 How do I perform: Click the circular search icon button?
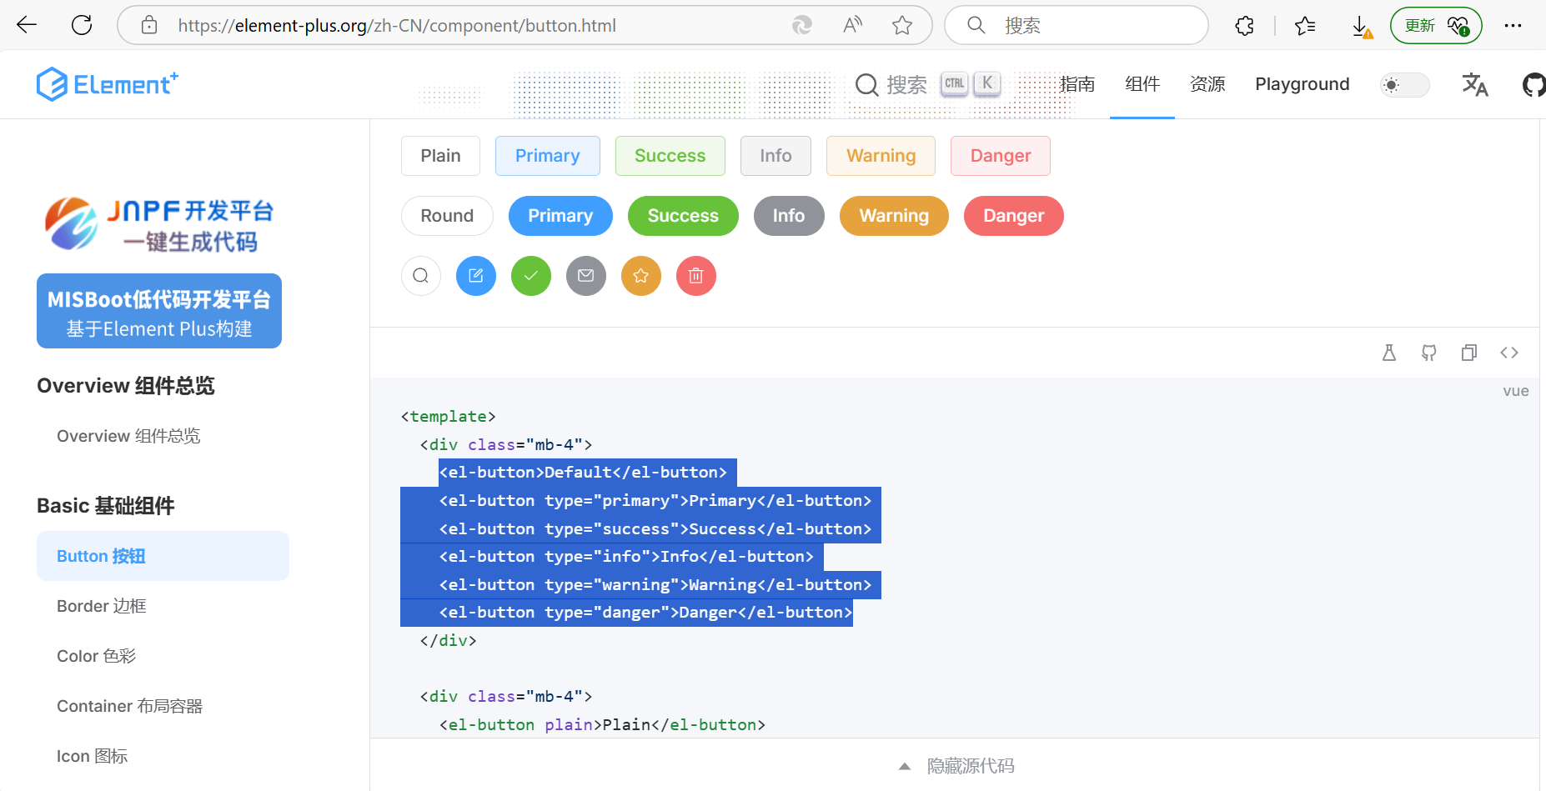click(x=421, y=276)
